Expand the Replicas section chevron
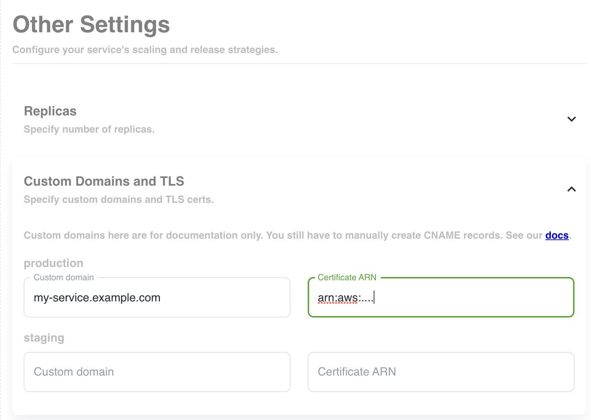The image size is (591, 420). [x=571, y=119]
